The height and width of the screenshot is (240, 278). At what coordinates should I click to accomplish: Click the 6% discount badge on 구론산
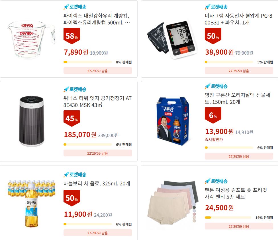click(213, 115)
